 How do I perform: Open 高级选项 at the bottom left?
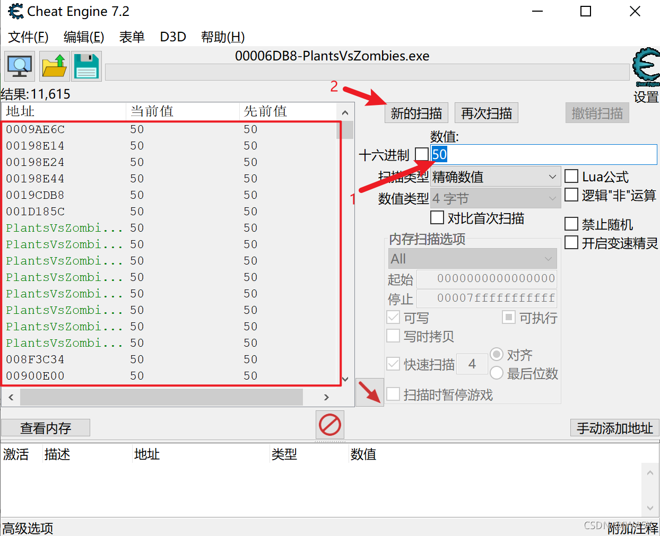(28, 528)
